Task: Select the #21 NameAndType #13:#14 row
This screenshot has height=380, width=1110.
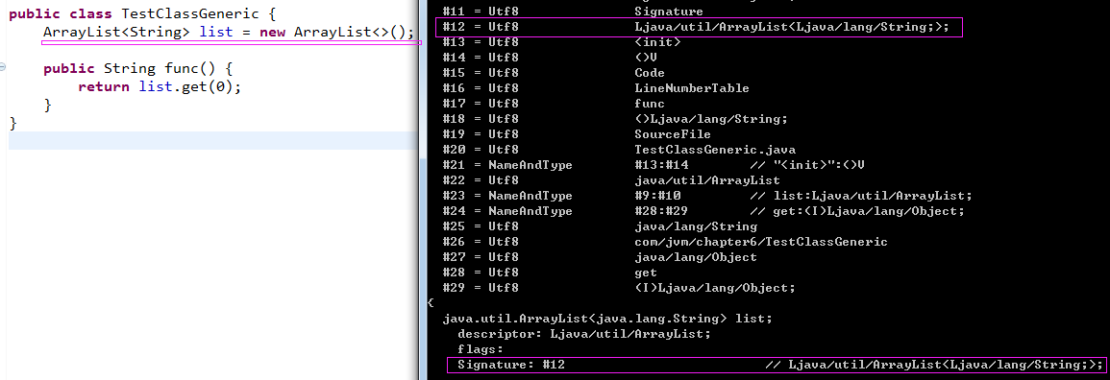Action: coord(653,165)
